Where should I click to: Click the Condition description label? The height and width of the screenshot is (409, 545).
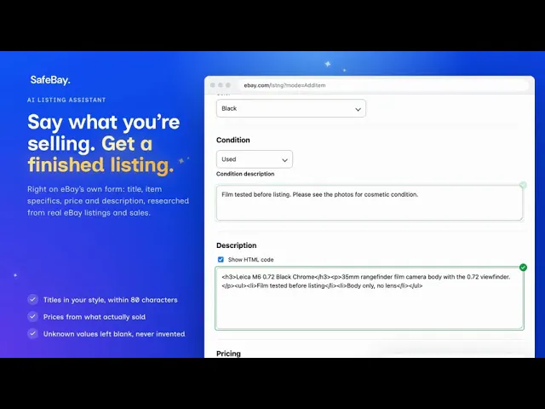(245, 174)
